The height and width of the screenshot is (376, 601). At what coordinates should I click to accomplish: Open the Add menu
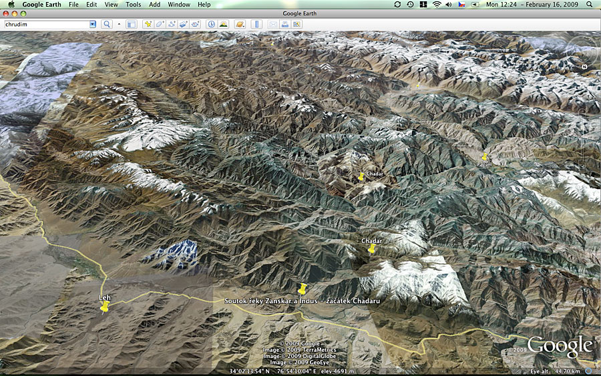tap(154, 5)
